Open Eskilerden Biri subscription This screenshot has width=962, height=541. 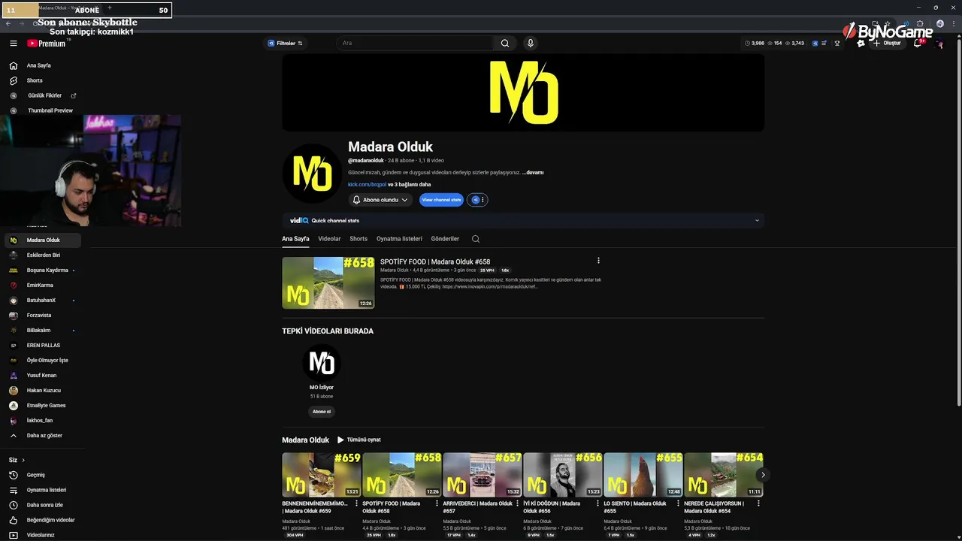pos(42,255)
